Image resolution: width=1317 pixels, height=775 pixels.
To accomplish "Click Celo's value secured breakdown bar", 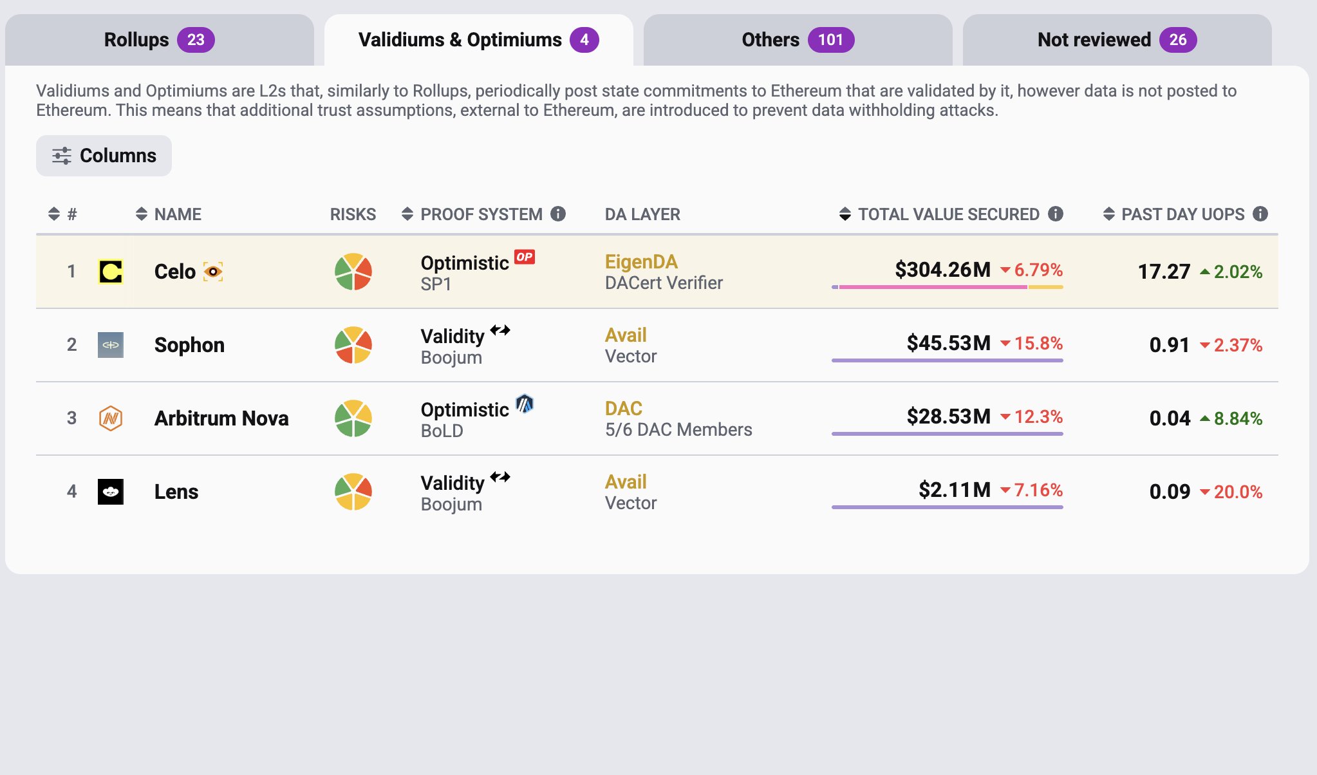I will 947,287.
